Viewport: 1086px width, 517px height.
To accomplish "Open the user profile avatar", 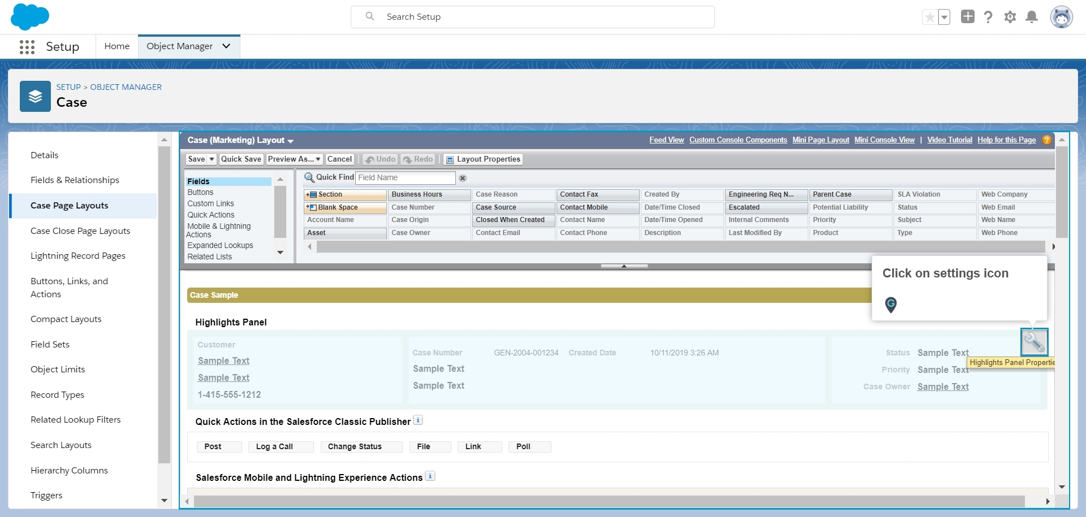I will point(1062,17).
